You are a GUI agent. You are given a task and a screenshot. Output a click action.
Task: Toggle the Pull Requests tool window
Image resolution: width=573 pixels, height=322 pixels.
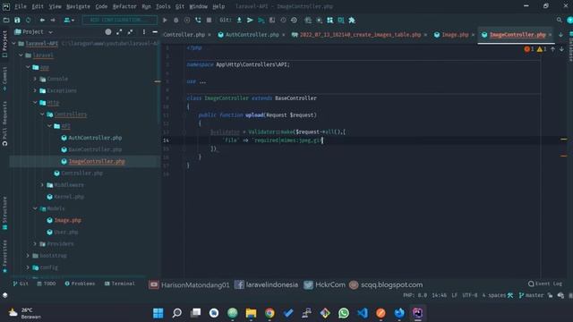pos(4,123)
